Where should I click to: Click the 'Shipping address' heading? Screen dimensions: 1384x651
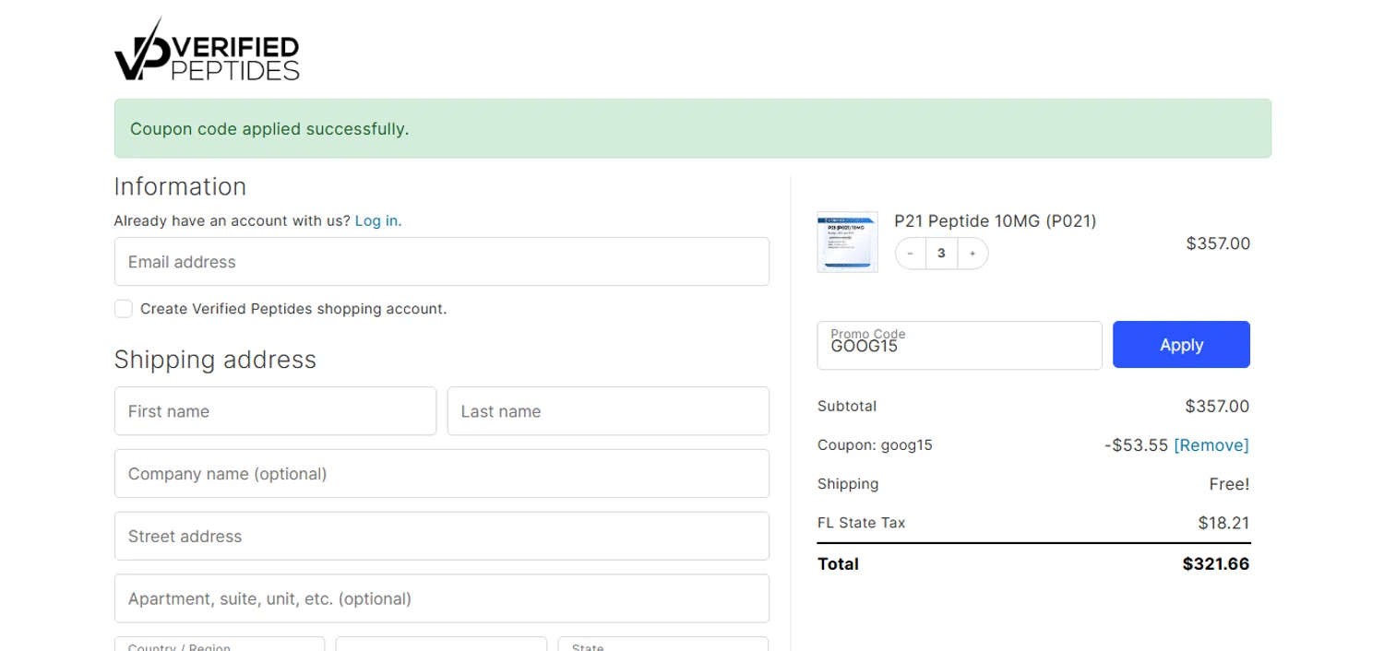(215, 360)
